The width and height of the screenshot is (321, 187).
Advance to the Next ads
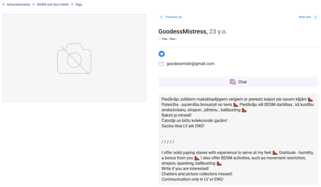[x=304, y=17]
